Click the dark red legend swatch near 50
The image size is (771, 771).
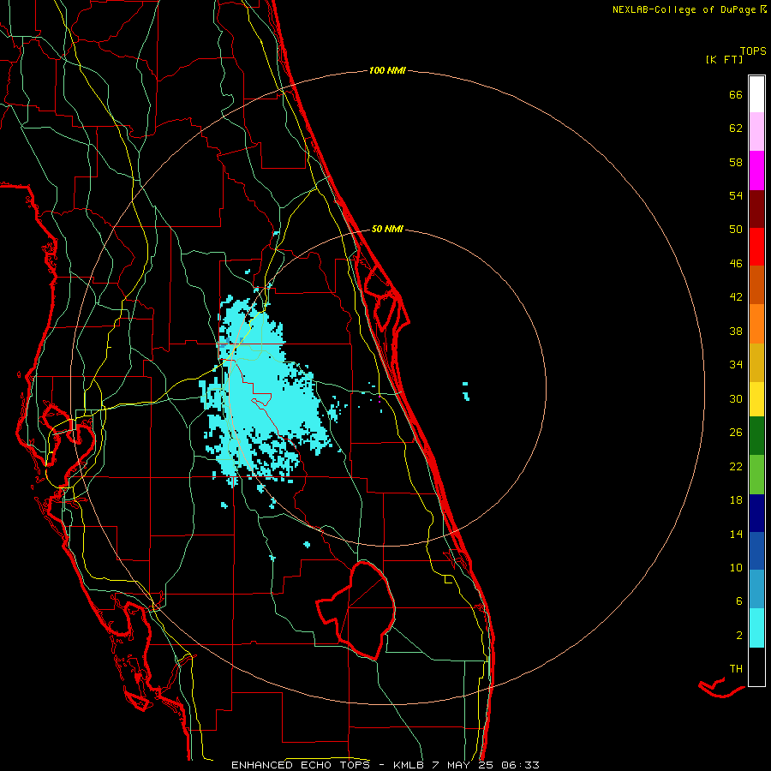click(x=756, y=209)
